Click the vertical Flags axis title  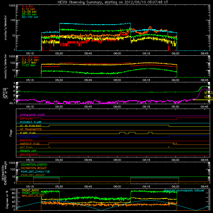pyautogui.click(x=11, y=133)
